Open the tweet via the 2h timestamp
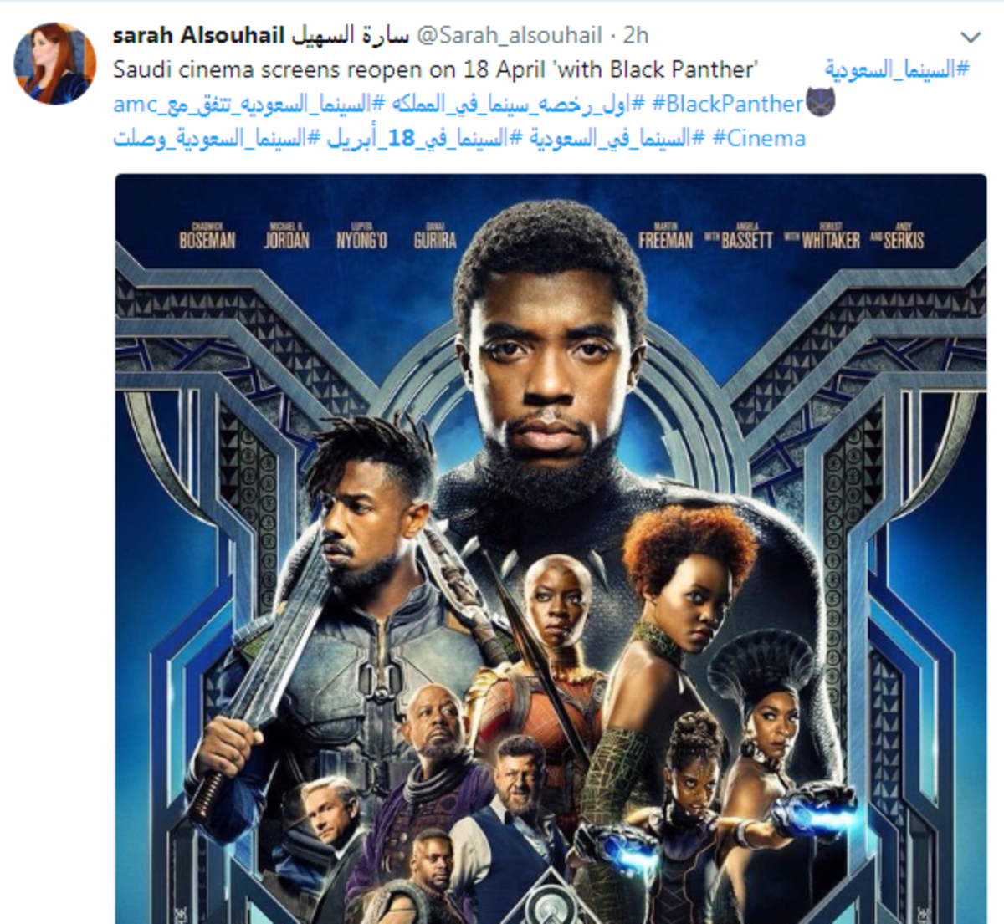 click(x=636, y=35)
